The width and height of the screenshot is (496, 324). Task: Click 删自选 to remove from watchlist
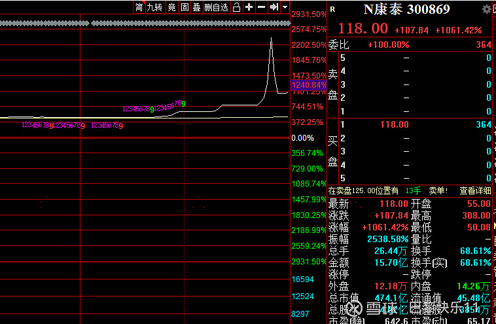click(217, 7)
